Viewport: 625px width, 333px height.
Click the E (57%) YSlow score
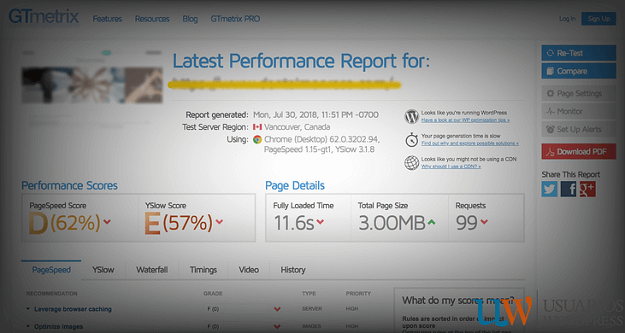click(x=178, y=223)
